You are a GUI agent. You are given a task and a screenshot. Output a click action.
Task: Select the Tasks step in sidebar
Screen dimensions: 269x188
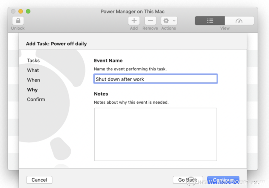33,60
